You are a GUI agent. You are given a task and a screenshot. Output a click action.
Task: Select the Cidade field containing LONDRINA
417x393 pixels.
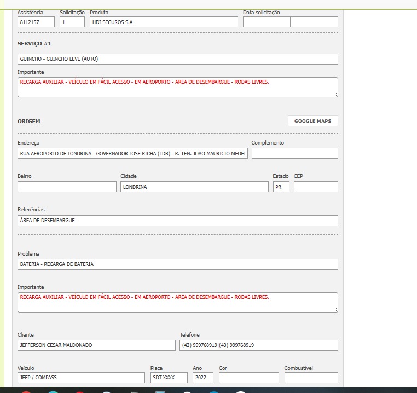pos(194,187)
